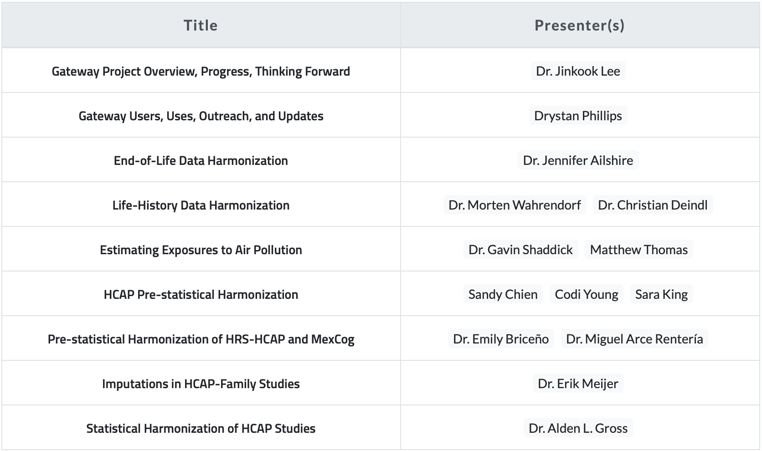This screenshot has height=451, width=762.
Task: Select Dr. Emily Briceño tag
Action: pos(501,339)
